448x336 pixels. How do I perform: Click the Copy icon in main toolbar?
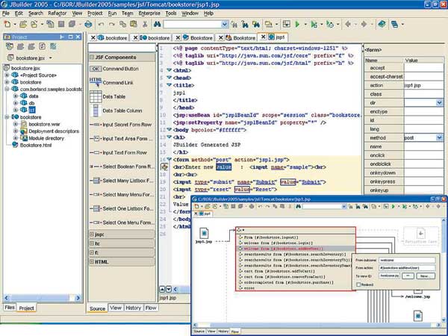[x=123, y=25]
